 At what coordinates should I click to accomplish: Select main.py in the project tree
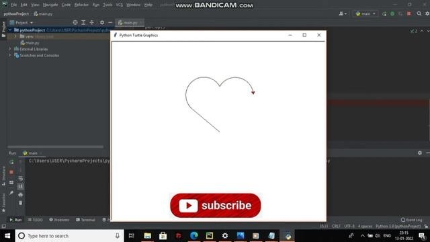point(30,43)
